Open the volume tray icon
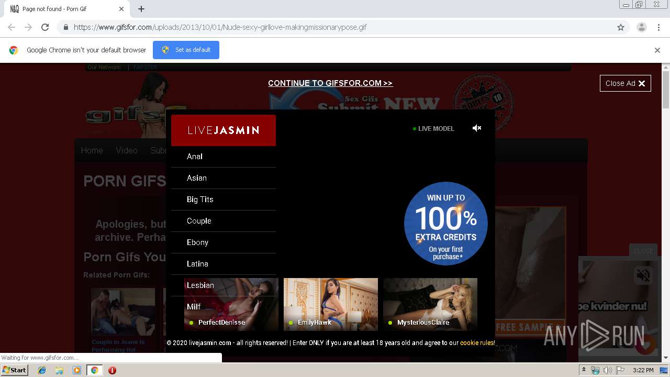The image size is (670, 377). [x=608, y=370]
